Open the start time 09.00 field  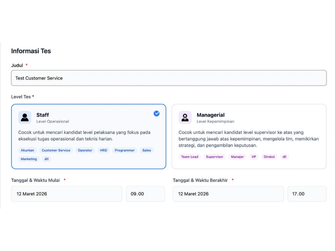145,194
